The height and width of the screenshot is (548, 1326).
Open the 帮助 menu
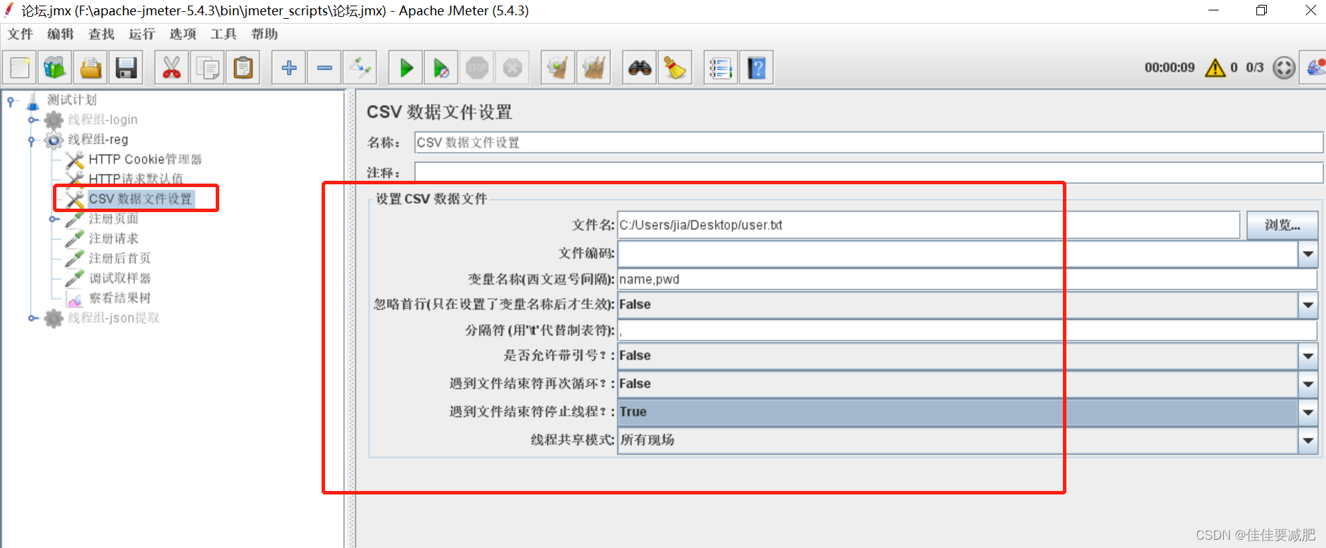[265, 34]
